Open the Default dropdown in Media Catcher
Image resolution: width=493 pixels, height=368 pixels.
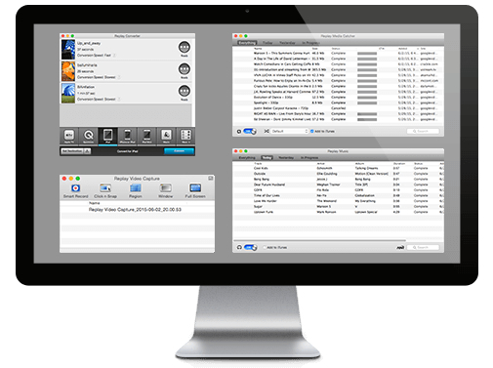[289, 131]
